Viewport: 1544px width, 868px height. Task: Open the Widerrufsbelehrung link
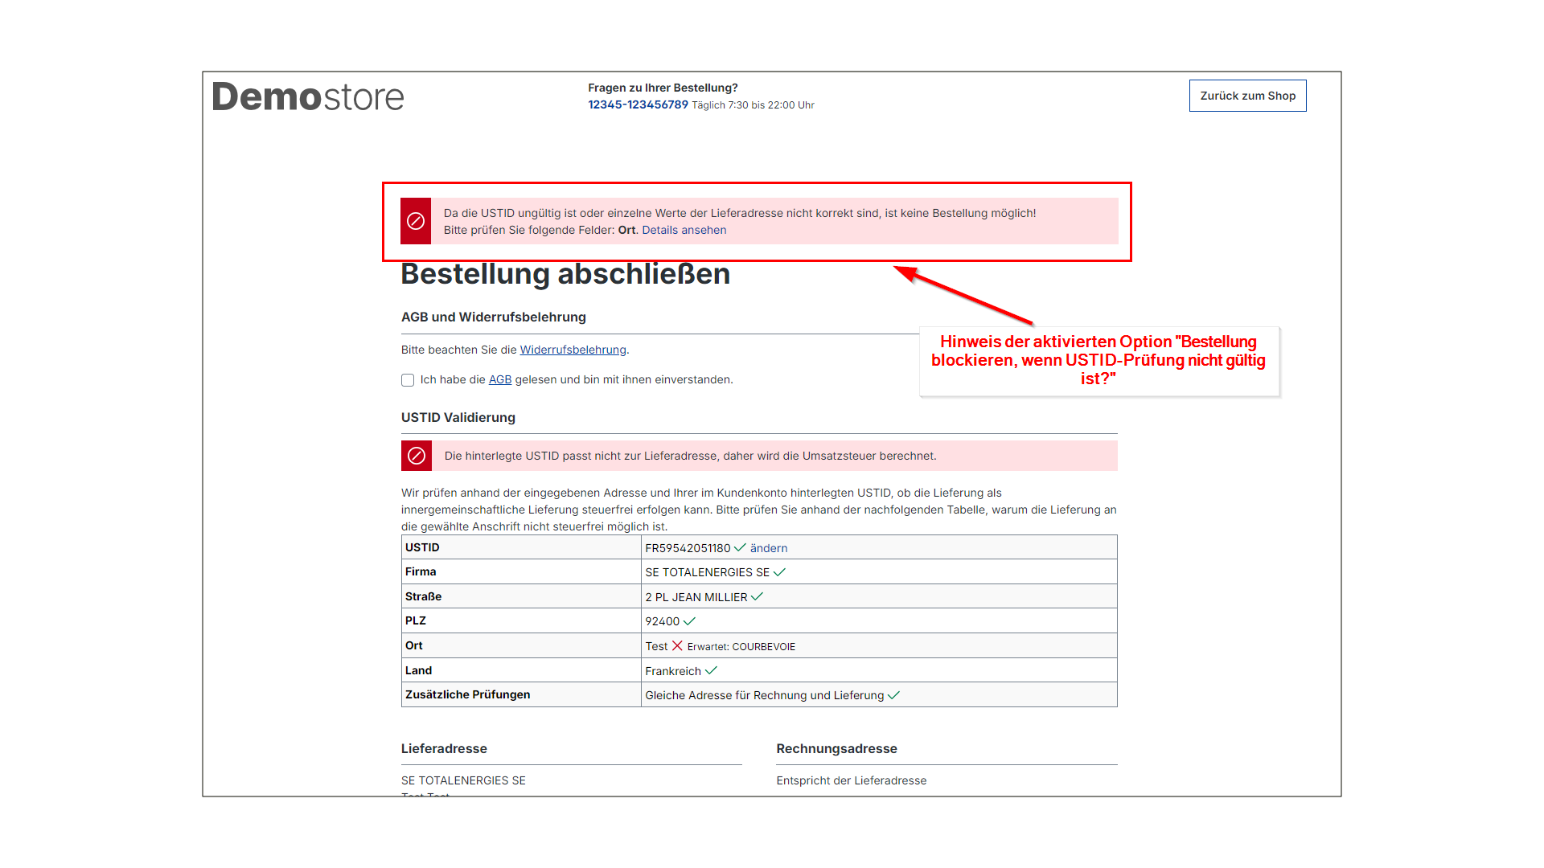(573, 350)
